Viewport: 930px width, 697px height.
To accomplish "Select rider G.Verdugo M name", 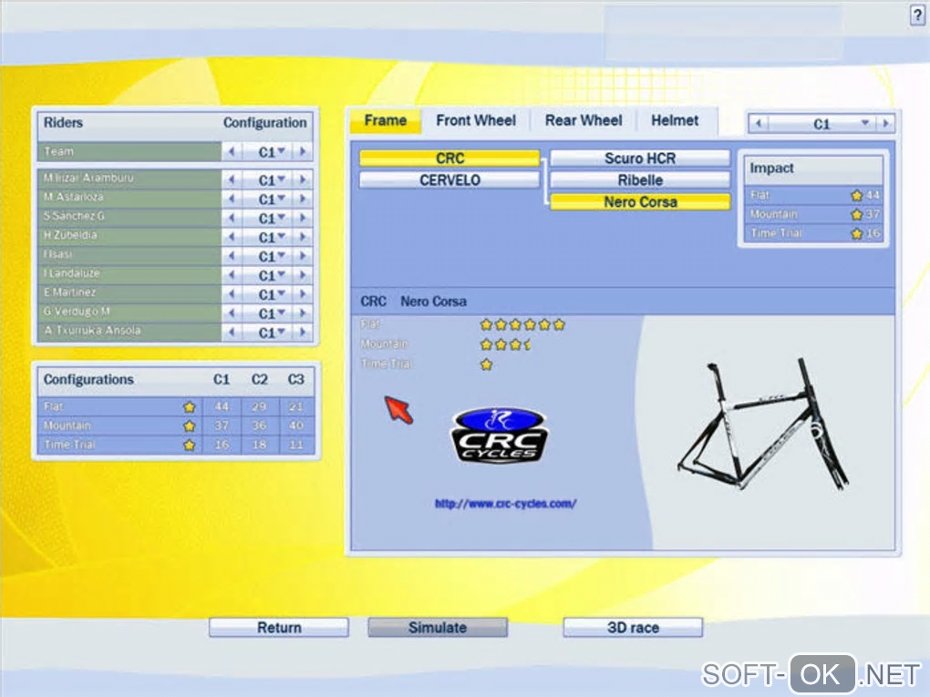I will point(77,312).
